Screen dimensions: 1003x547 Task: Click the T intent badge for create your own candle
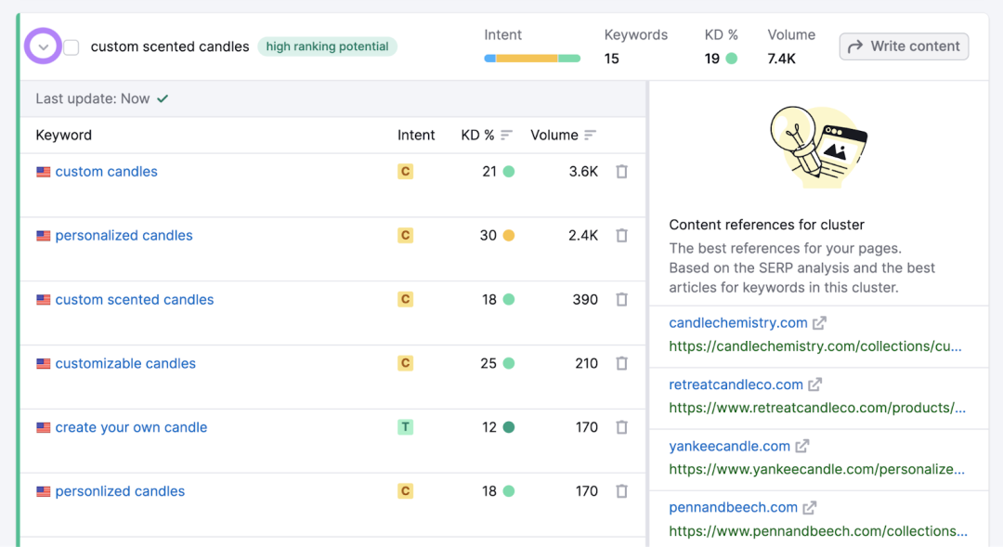405,427
